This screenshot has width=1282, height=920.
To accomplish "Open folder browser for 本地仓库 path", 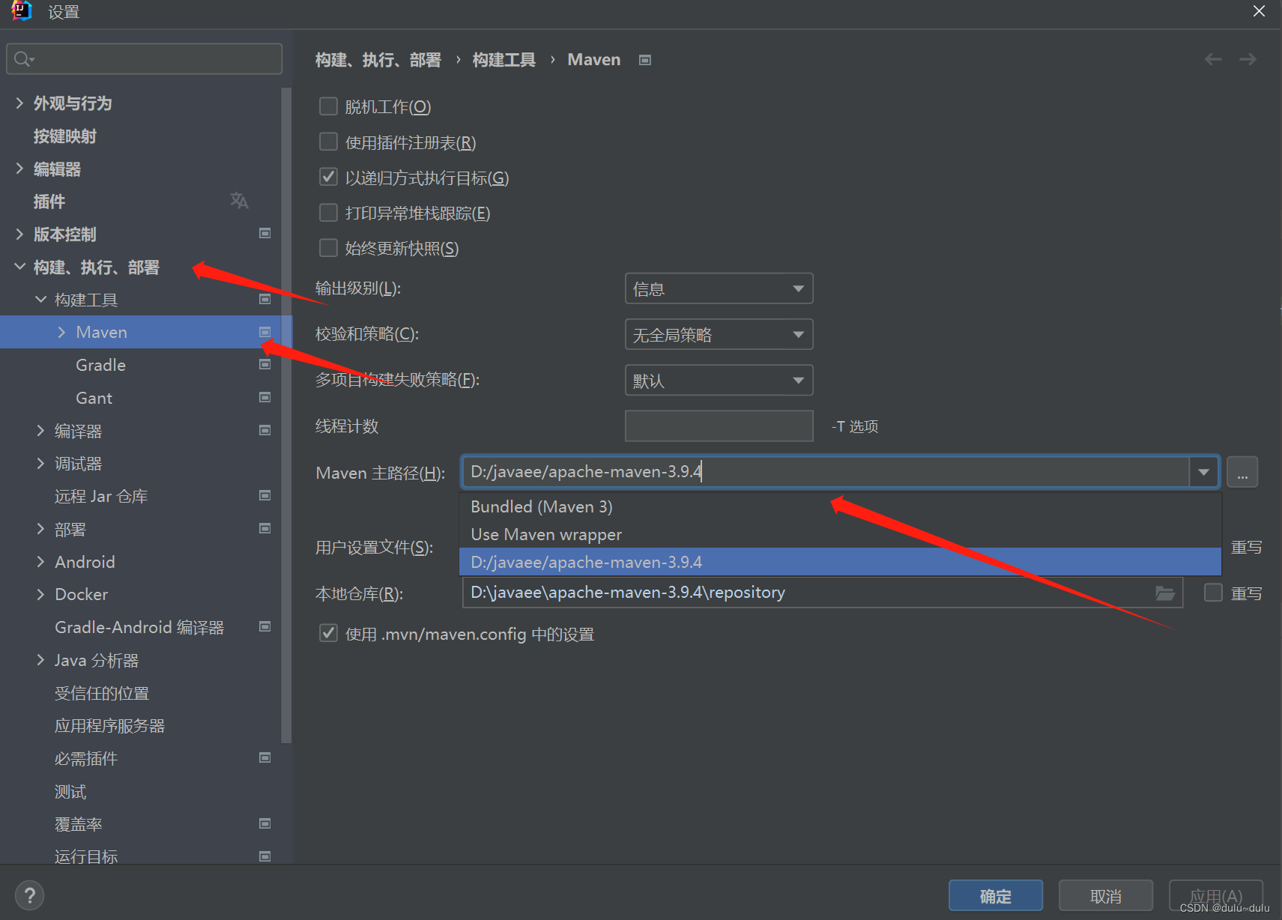I will pos(1165,593).
